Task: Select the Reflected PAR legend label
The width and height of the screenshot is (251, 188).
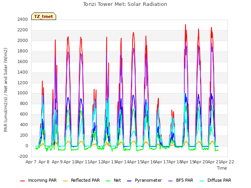Action: [85, 180]
